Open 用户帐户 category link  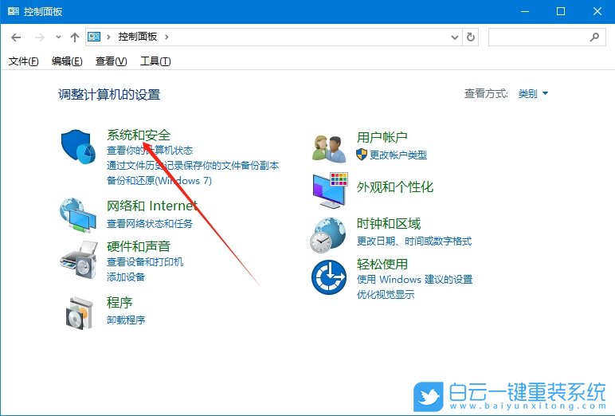(382, 137)
